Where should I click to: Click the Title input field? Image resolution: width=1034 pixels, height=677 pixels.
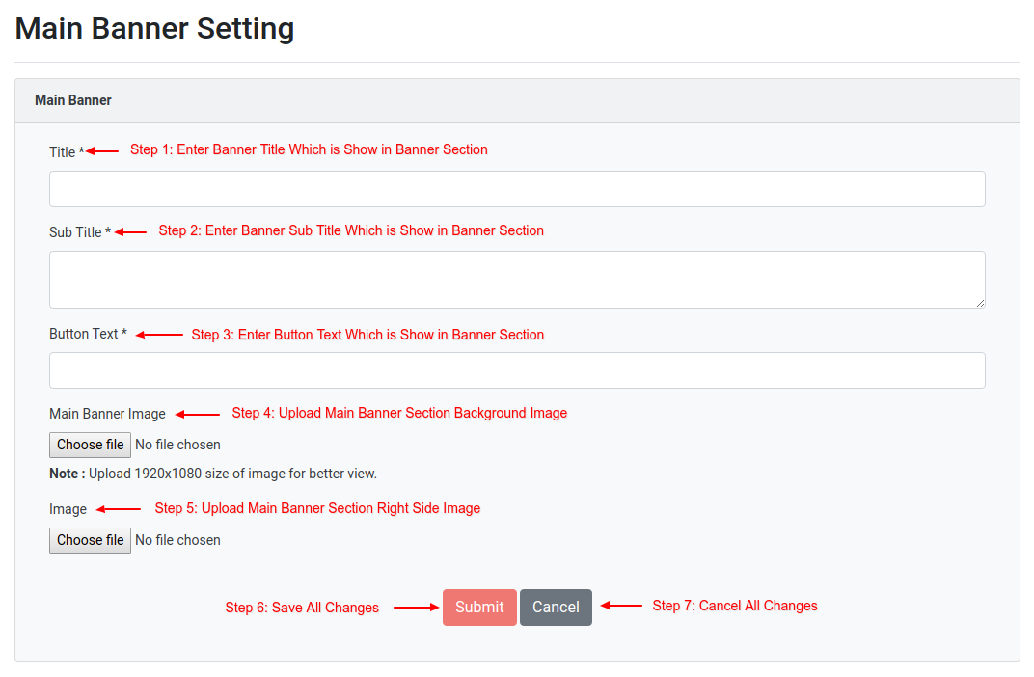[517, 189]
